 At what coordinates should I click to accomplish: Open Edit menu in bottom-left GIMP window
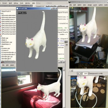click(x=7, y=65)
